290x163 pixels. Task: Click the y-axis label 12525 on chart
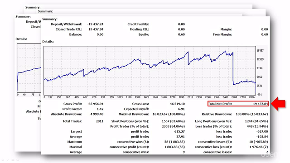260,59
